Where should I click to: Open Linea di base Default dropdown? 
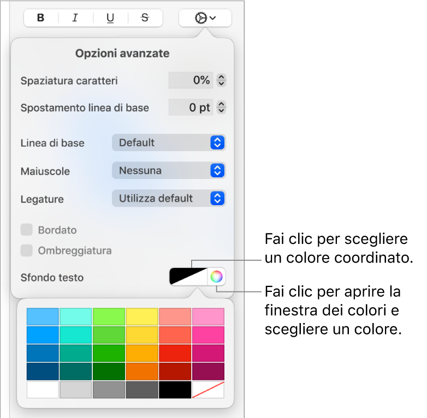169,142
